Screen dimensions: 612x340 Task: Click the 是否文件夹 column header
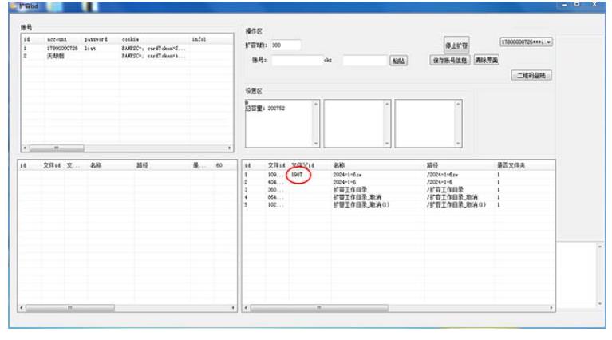tap(511, 165)
